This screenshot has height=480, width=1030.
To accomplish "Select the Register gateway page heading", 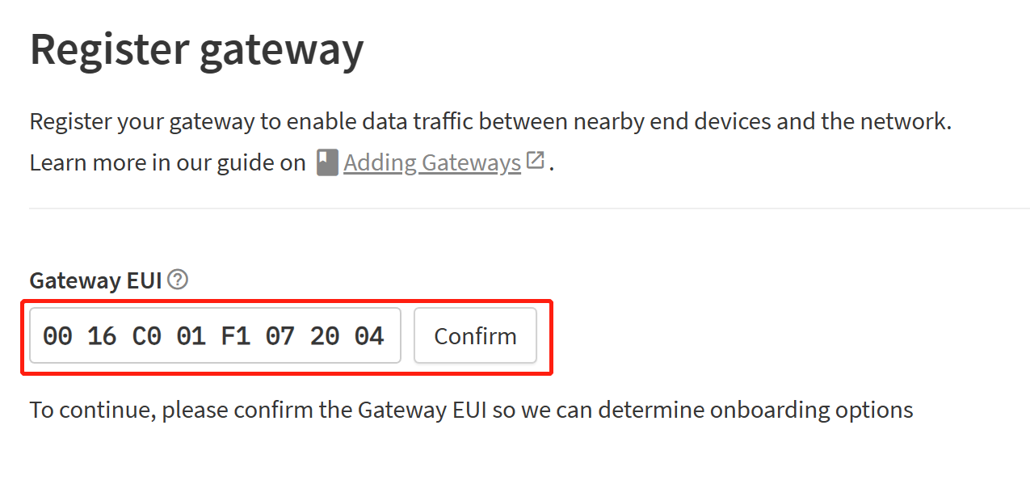I will [196, 48].
